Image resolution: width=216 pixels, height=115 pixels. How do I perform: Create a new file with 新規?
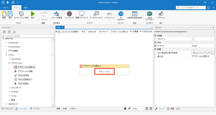coord(4,15)
